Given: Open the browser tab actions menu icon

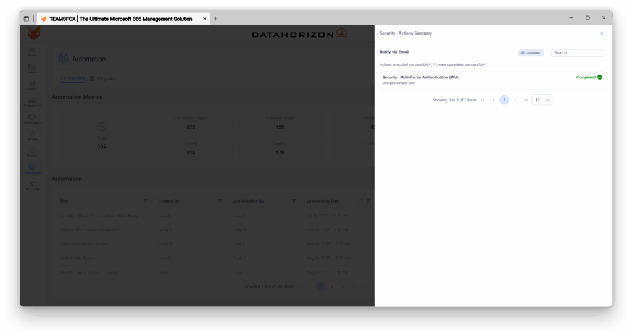Looking at the screenshot, I should click(26, 19).
